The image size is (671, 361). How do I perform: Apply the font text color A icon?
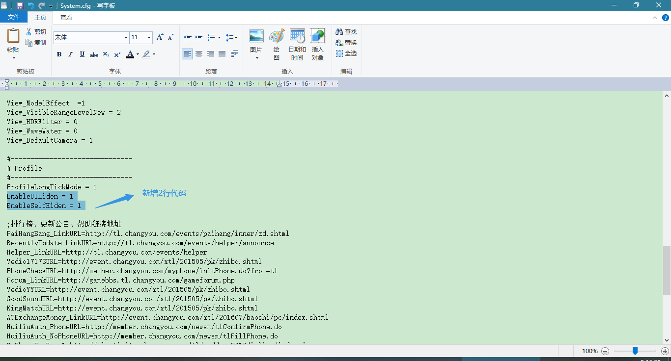click(130, 54)
